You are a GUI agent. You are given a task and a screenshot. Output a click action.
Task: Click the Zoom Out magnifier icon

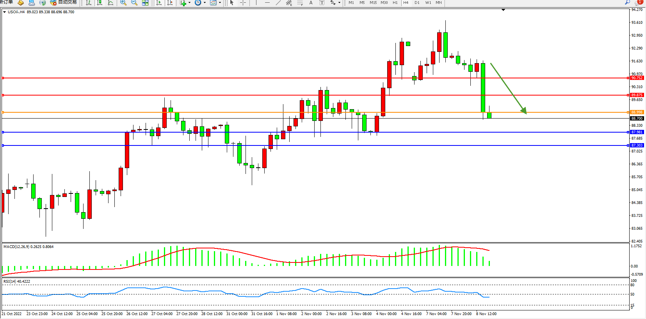tap(134, 3)
